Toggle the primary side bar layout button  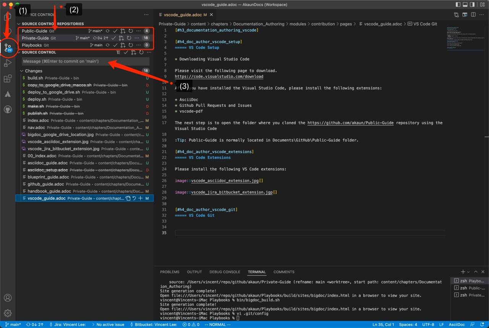click(x=458, y=5)
